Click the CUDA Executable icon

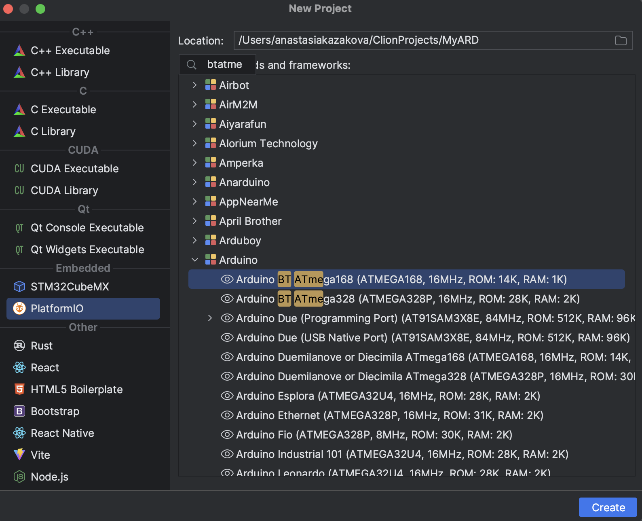[x=19, y=169]
